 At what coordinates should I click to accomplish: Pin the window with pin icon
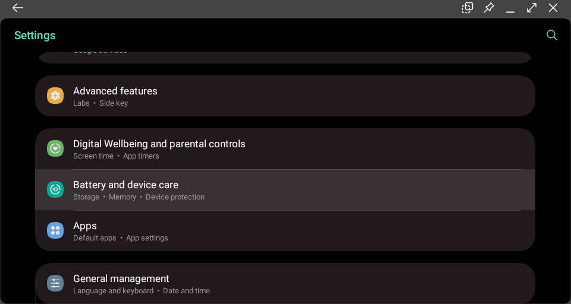[489, 8]
